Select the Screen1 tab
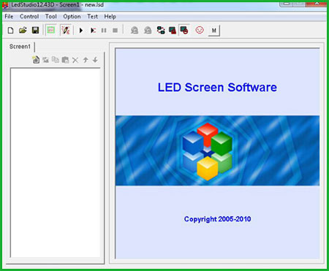Screen dimensions: 329x271 click(x=20, y=47)
